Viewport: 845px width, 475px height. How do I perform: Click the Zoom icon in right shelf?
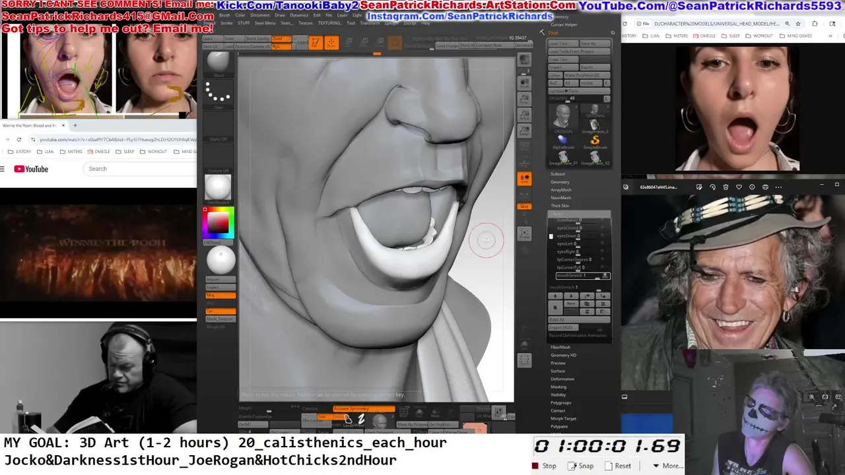coord(524,98)
